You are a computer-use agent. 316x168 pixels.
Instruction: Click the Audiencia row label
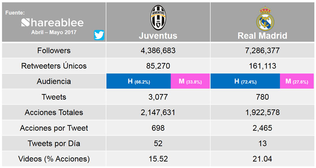pyautogui.click(x=54, y=81)
